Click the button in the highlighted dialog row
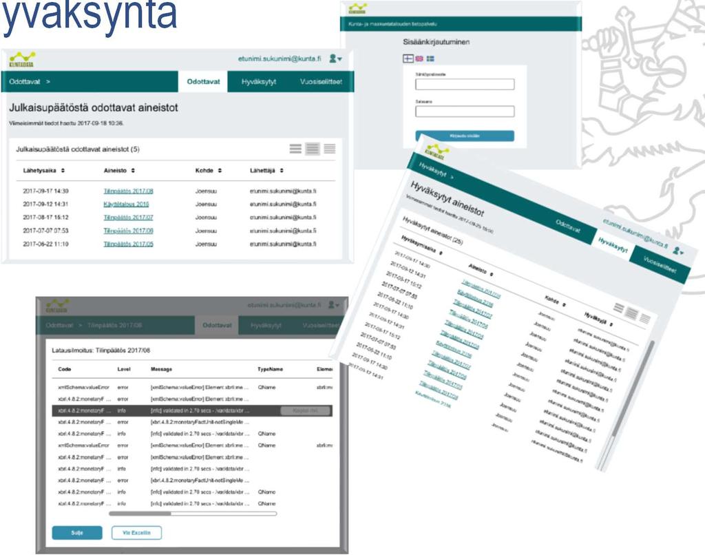 305,410
